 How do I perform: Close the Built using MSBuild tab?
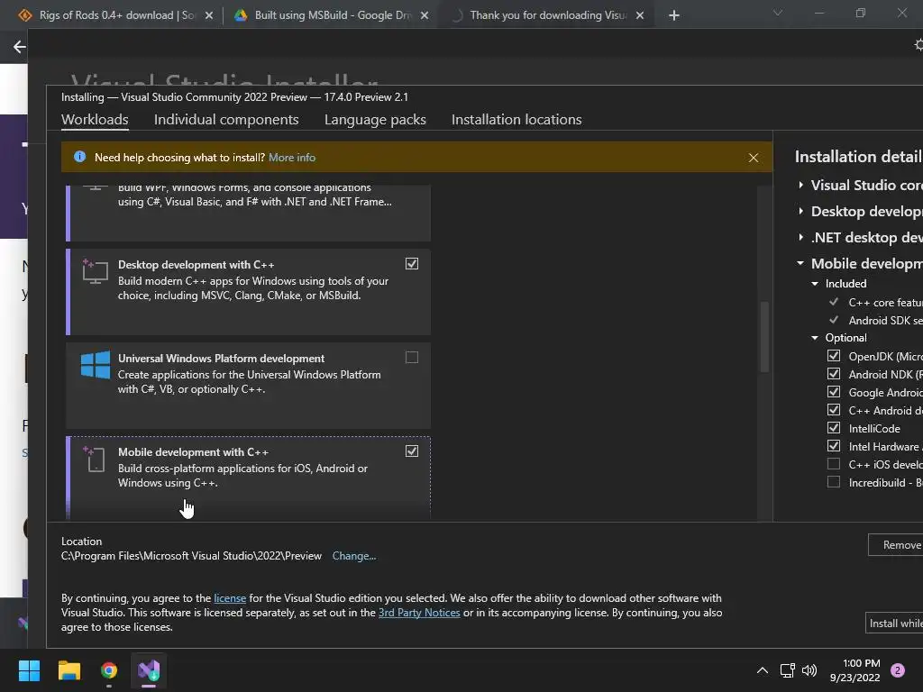[425, 15]
